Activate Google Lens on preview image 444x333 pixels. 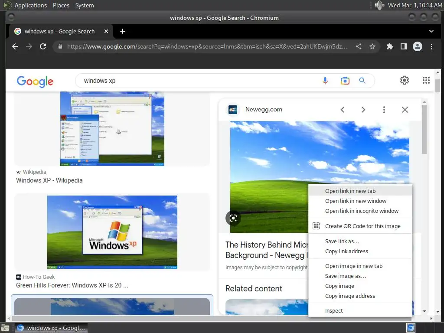coord(233,218)
